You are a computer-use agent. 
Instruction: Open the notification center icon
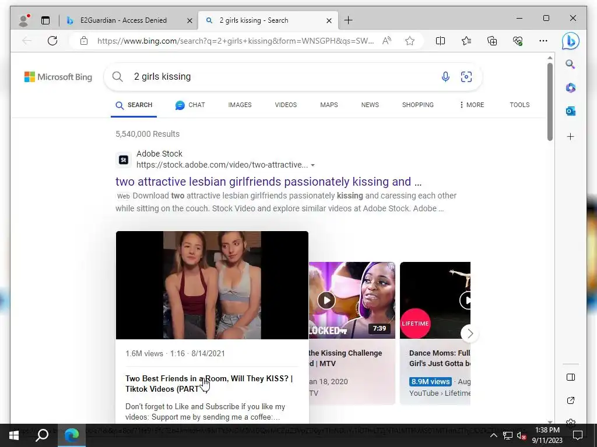coord(578,435)
